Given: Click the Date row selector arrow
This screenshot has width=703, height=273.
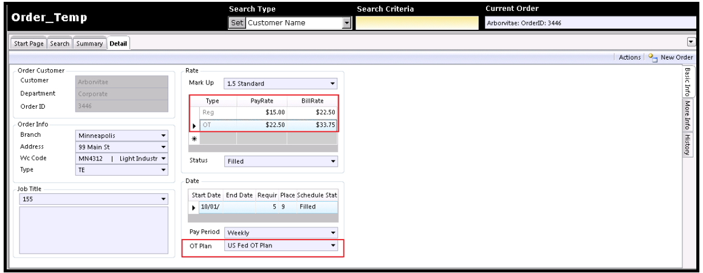Looking at the screenshot, I should pyautogui.click(x=194, y=207).
